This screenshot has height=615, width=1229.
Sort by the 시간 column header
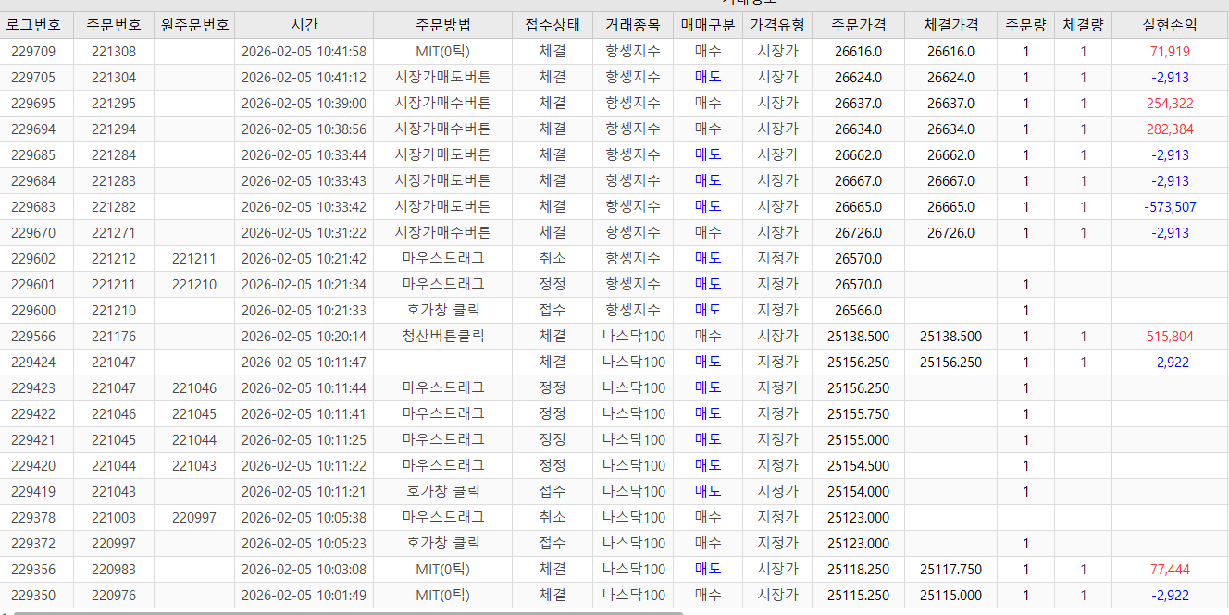coord(304,25)
